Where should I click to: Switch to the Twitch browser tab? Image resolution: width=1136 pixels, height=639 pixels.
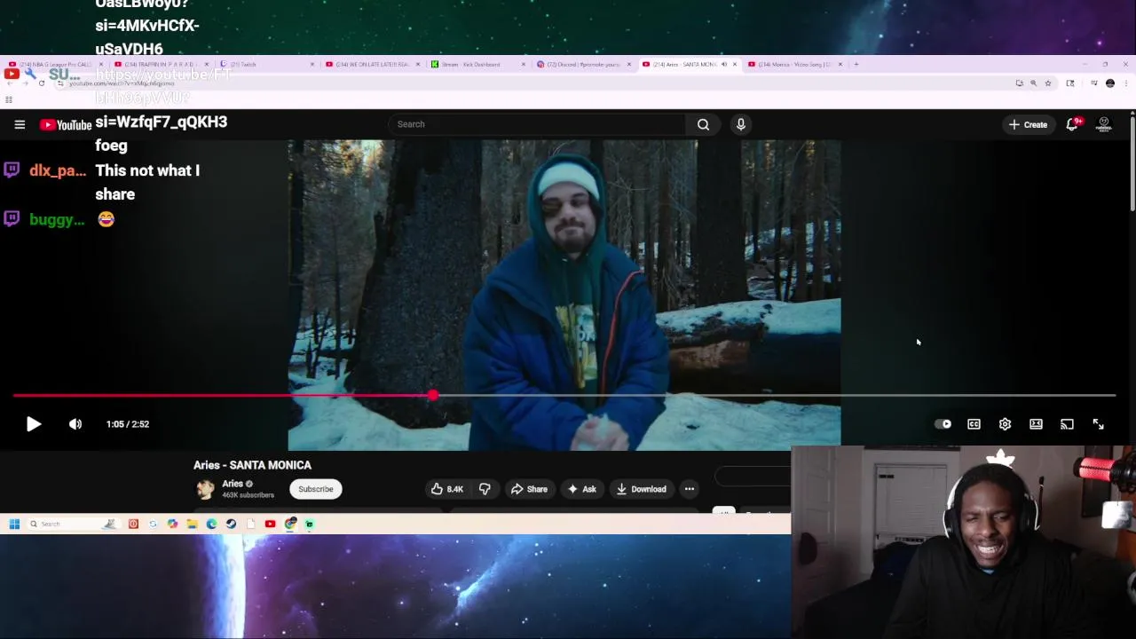(266, 64)
